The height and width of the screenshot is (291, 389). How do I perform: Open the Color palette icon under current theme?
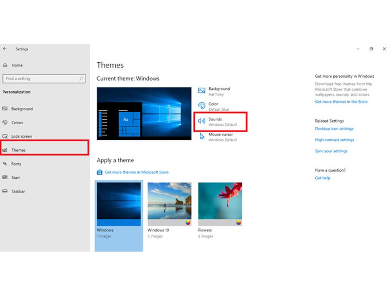tap(202, 106)
